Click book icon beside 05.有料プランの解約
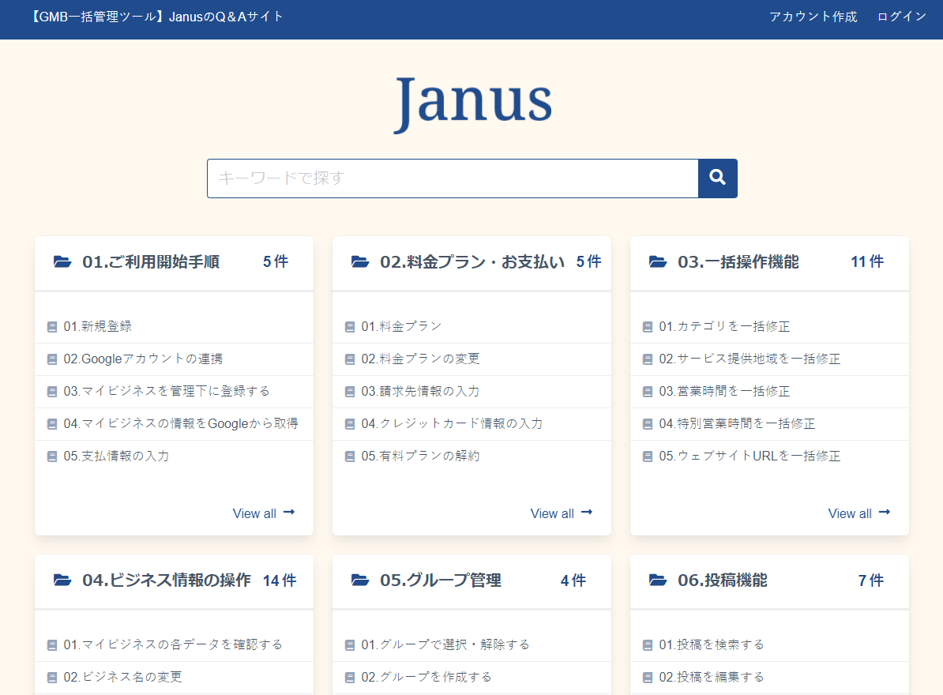This screenshot has width=943, height=695. click(x=350, y=457)
